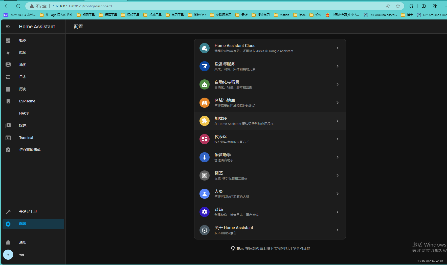The height and width of the screenshot is (265, 447).
Task: Select the 待办事项清单 sidebar label
Action: click(30, 150)
